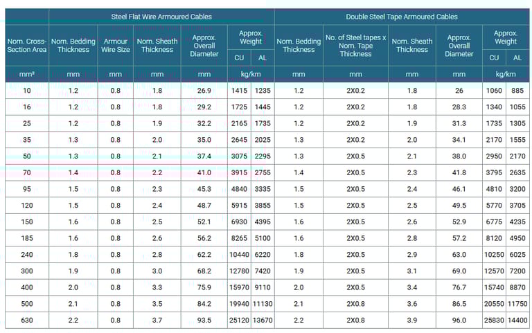Click the 93.5 overall diameter value

(x=204, y=320)
